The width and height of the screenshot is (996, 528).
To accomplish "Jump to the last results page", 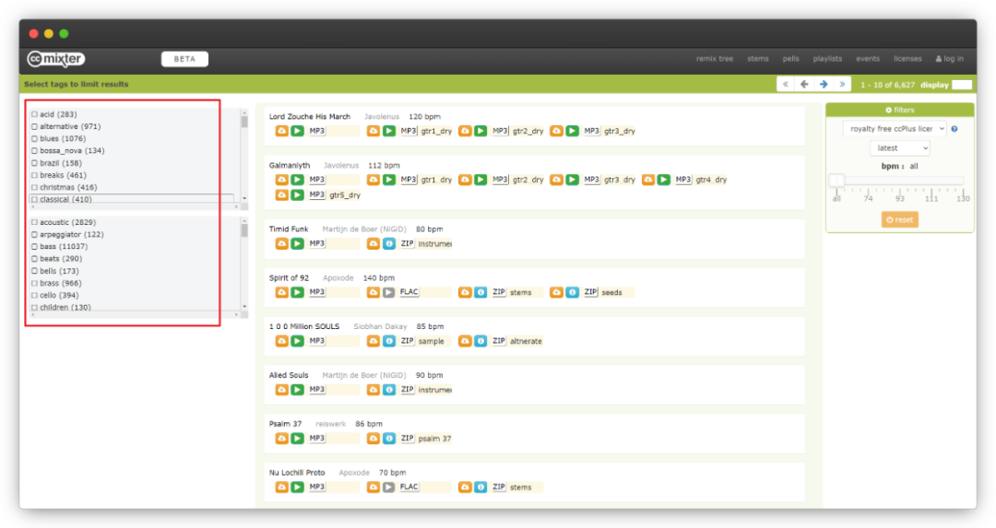I will coord(841,84).
